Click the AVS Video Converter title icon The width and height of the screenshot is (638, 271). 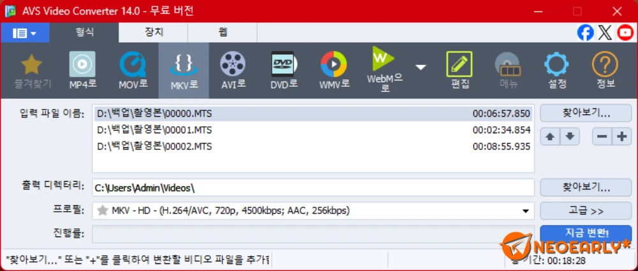[x=11, y=11]
